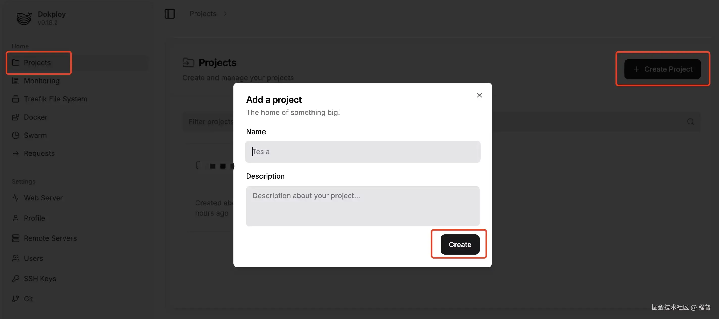Click the search icon in filter bar

(690, 122)
